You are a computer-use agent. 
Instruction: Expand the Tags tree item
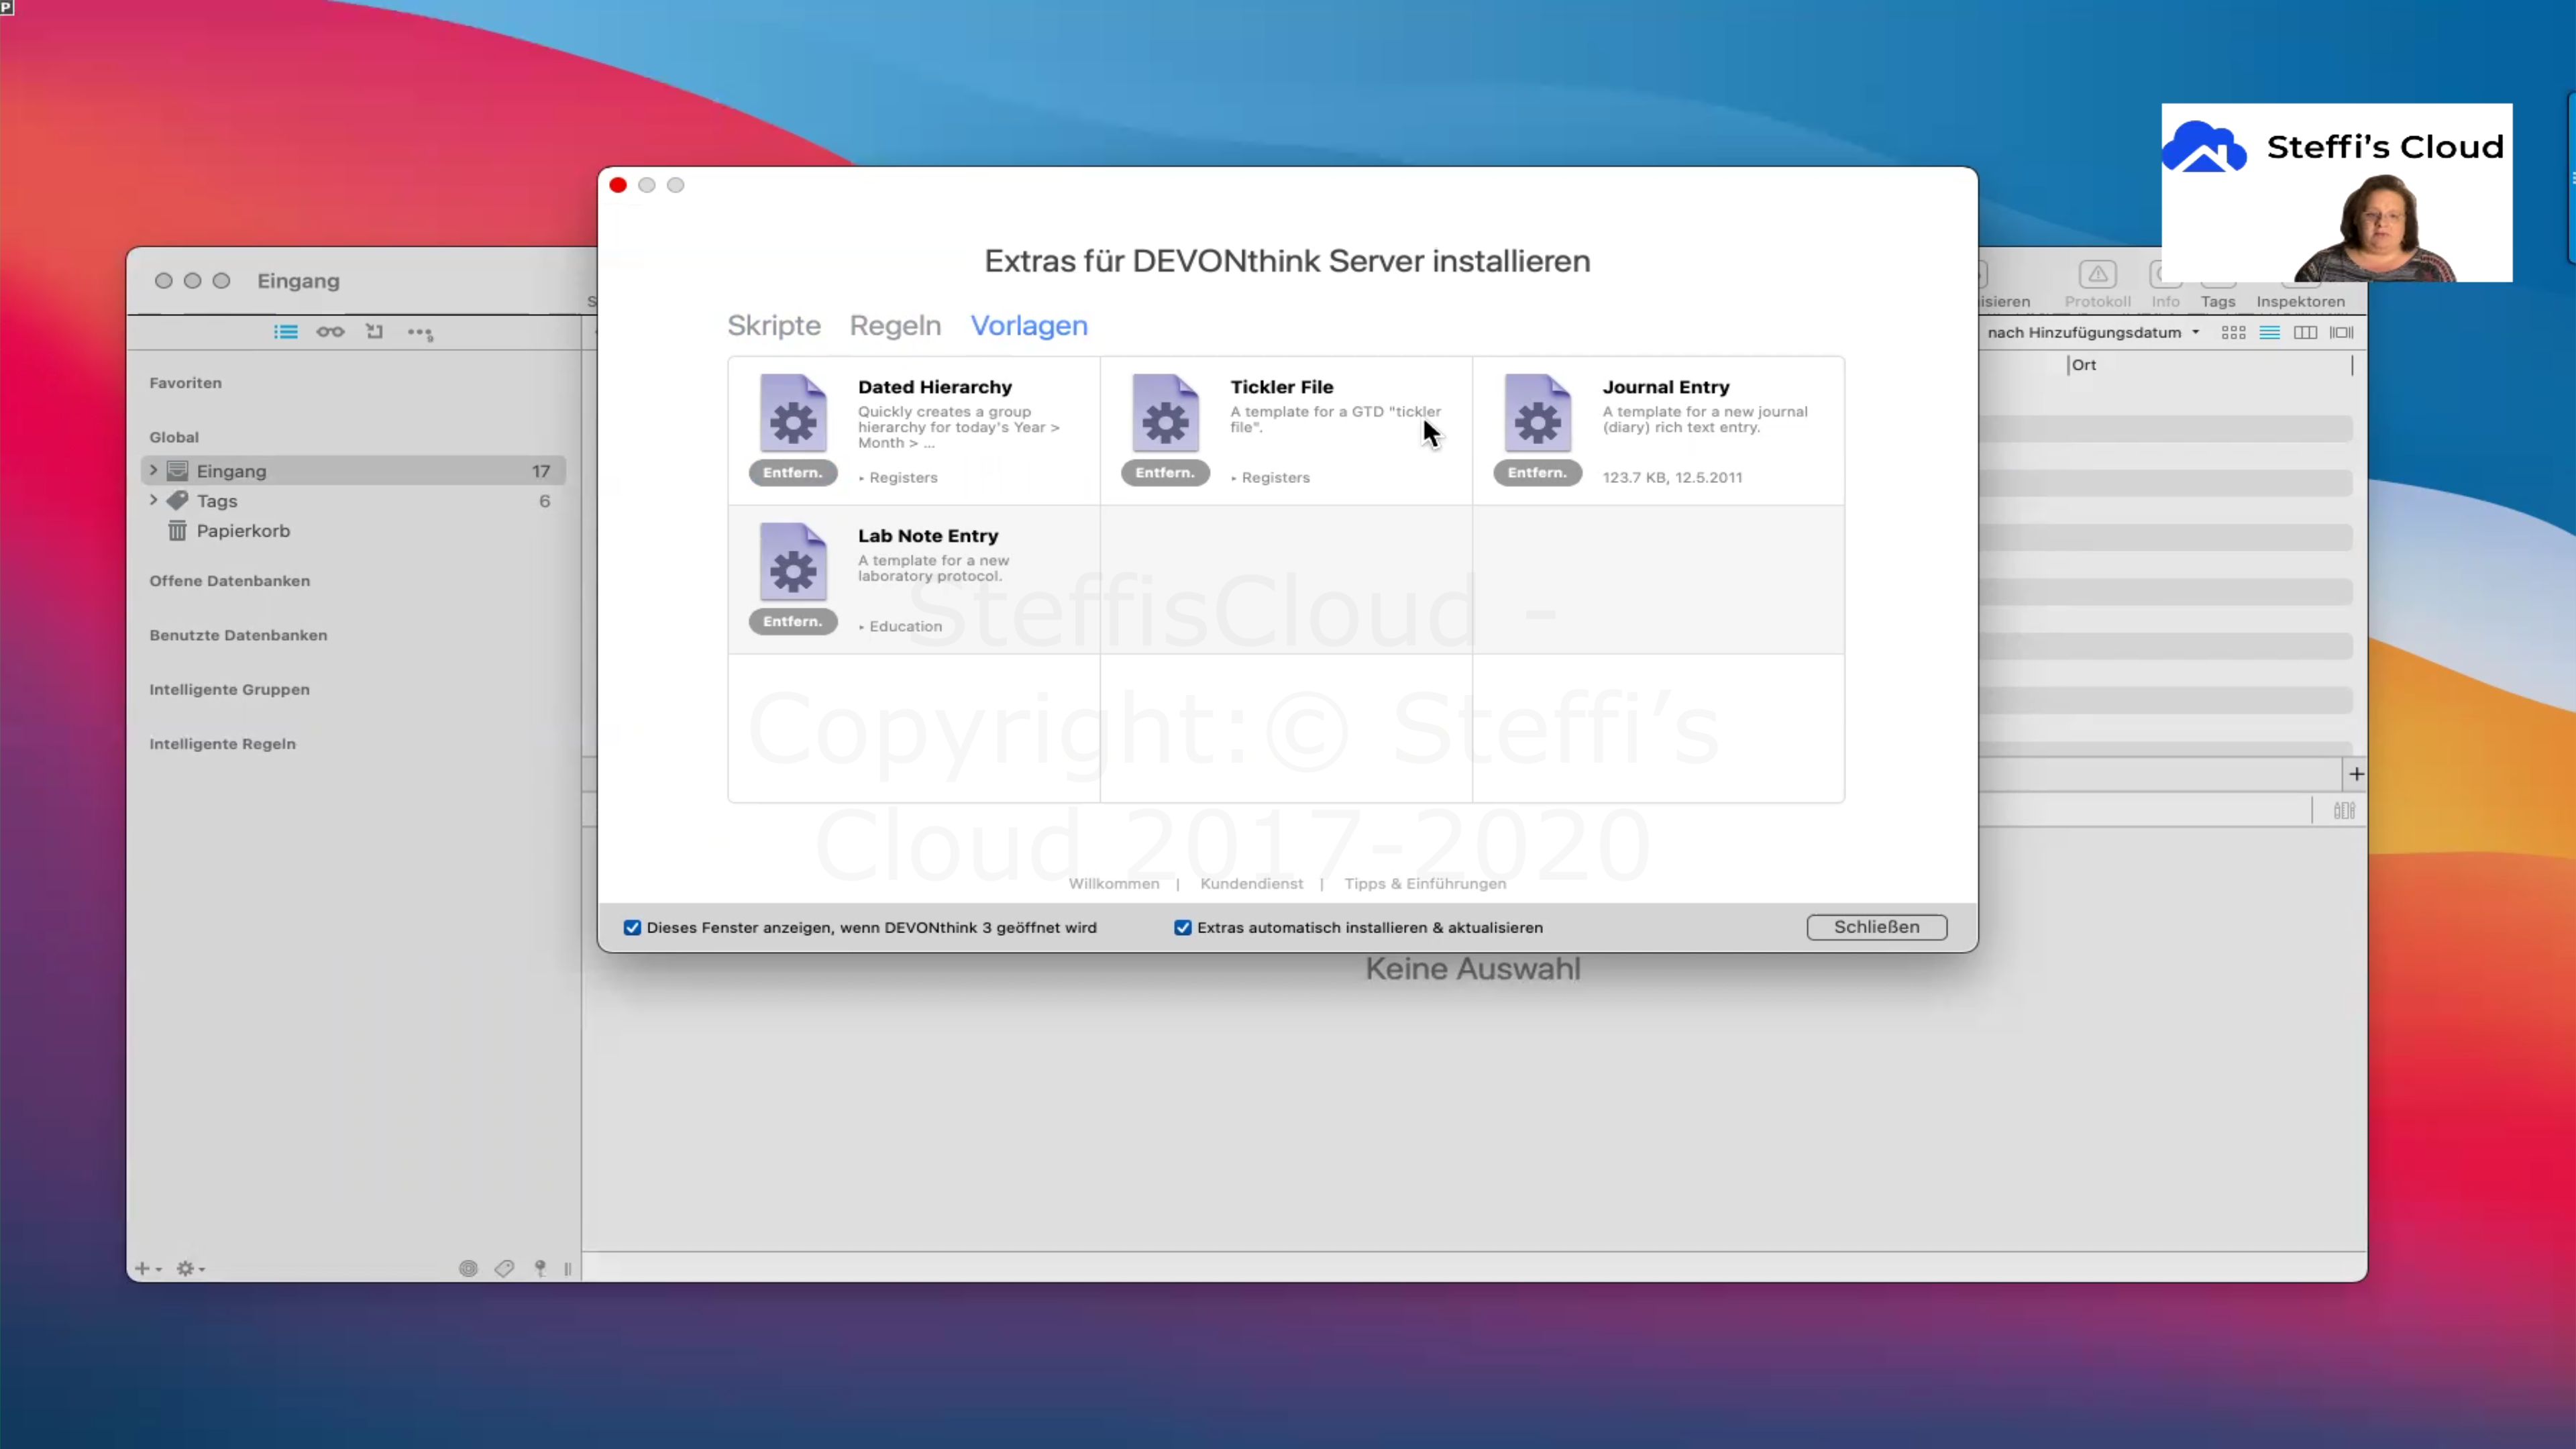click(x=154, y=500)
